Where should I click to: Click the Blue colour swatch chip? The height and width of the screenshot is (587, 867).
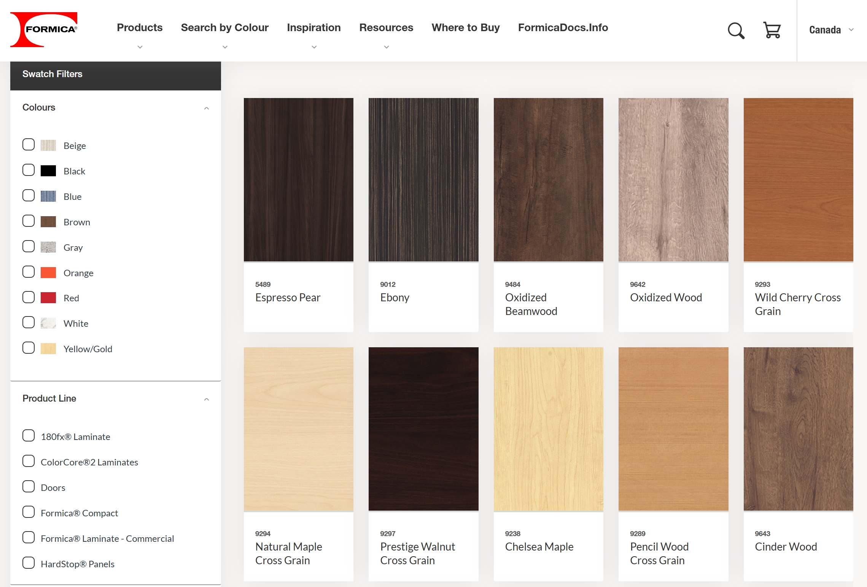point(48,196)
